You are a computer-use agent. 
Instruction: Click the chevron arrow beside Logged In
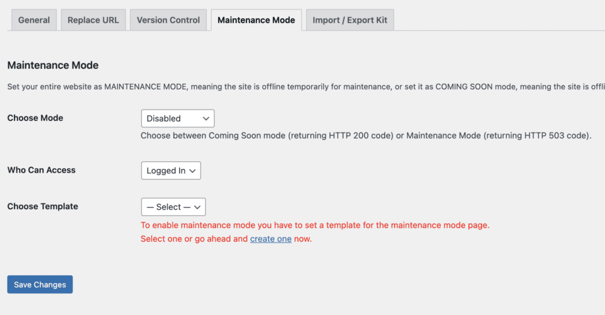coord(193,171)
